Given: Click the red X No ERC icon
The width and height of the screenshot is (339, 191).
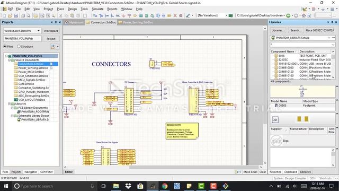Looking at the screenshot, I should point(175,15).
